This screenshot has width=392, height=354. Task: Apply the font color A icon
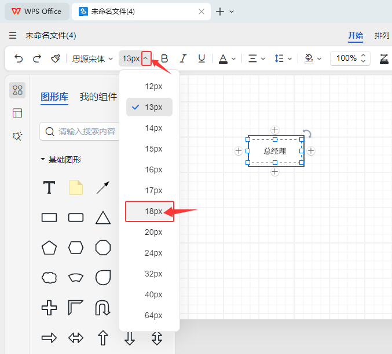(223, 59)
